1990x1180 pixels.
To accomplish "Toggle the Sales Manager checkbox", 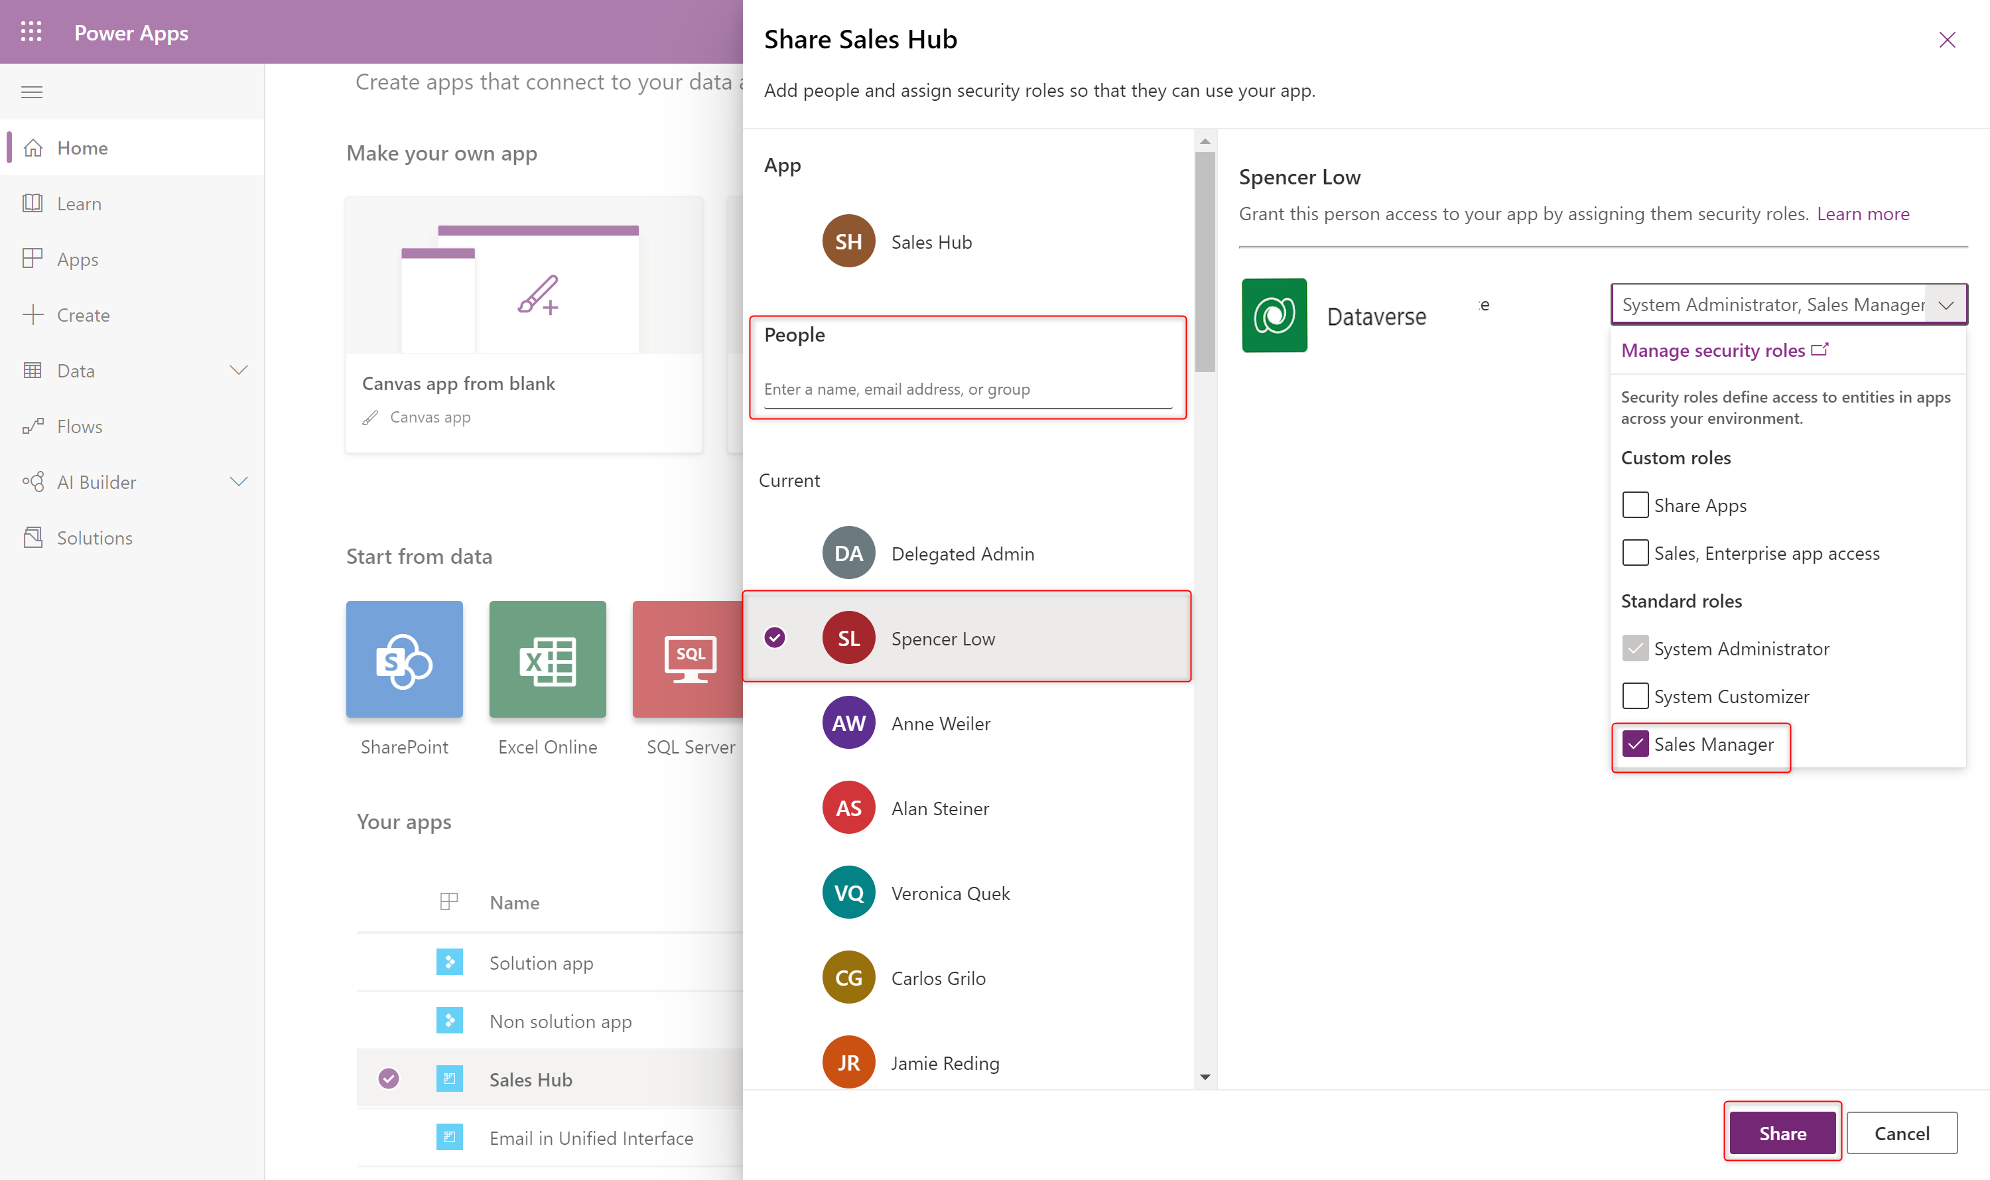I will click(1634, 744).
